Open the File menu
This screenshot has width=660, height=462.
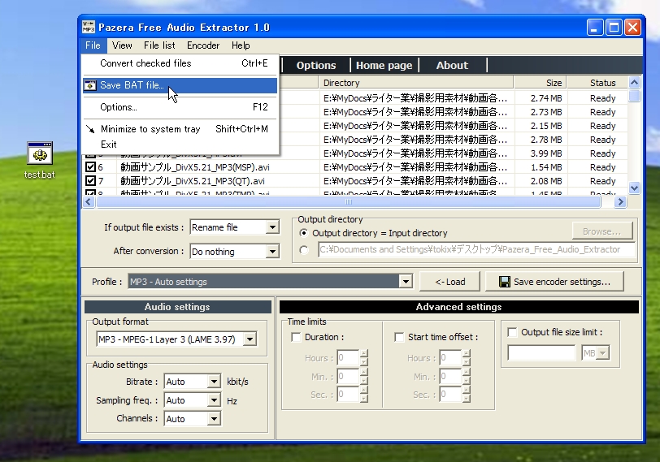pyautogui.click(x=93, y=45)
